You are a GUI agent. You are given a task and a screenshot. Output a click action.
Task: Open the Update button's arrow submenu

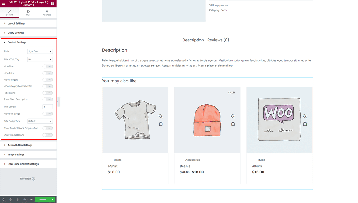[53, 199]
